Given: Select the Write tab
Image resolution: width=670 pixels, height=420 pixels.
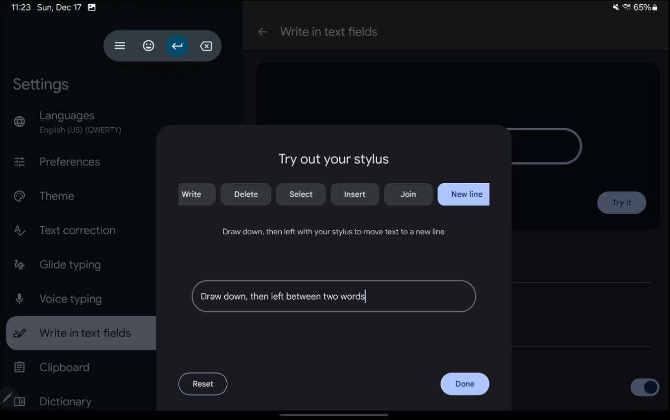Looking at the screenshot, I should 195,194.
